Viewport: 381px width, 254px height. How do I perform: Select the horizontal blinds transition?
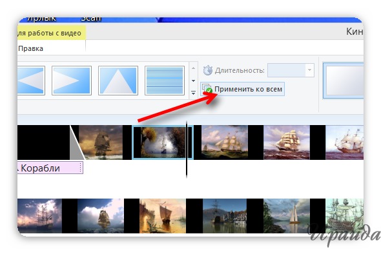coord(165,81)
